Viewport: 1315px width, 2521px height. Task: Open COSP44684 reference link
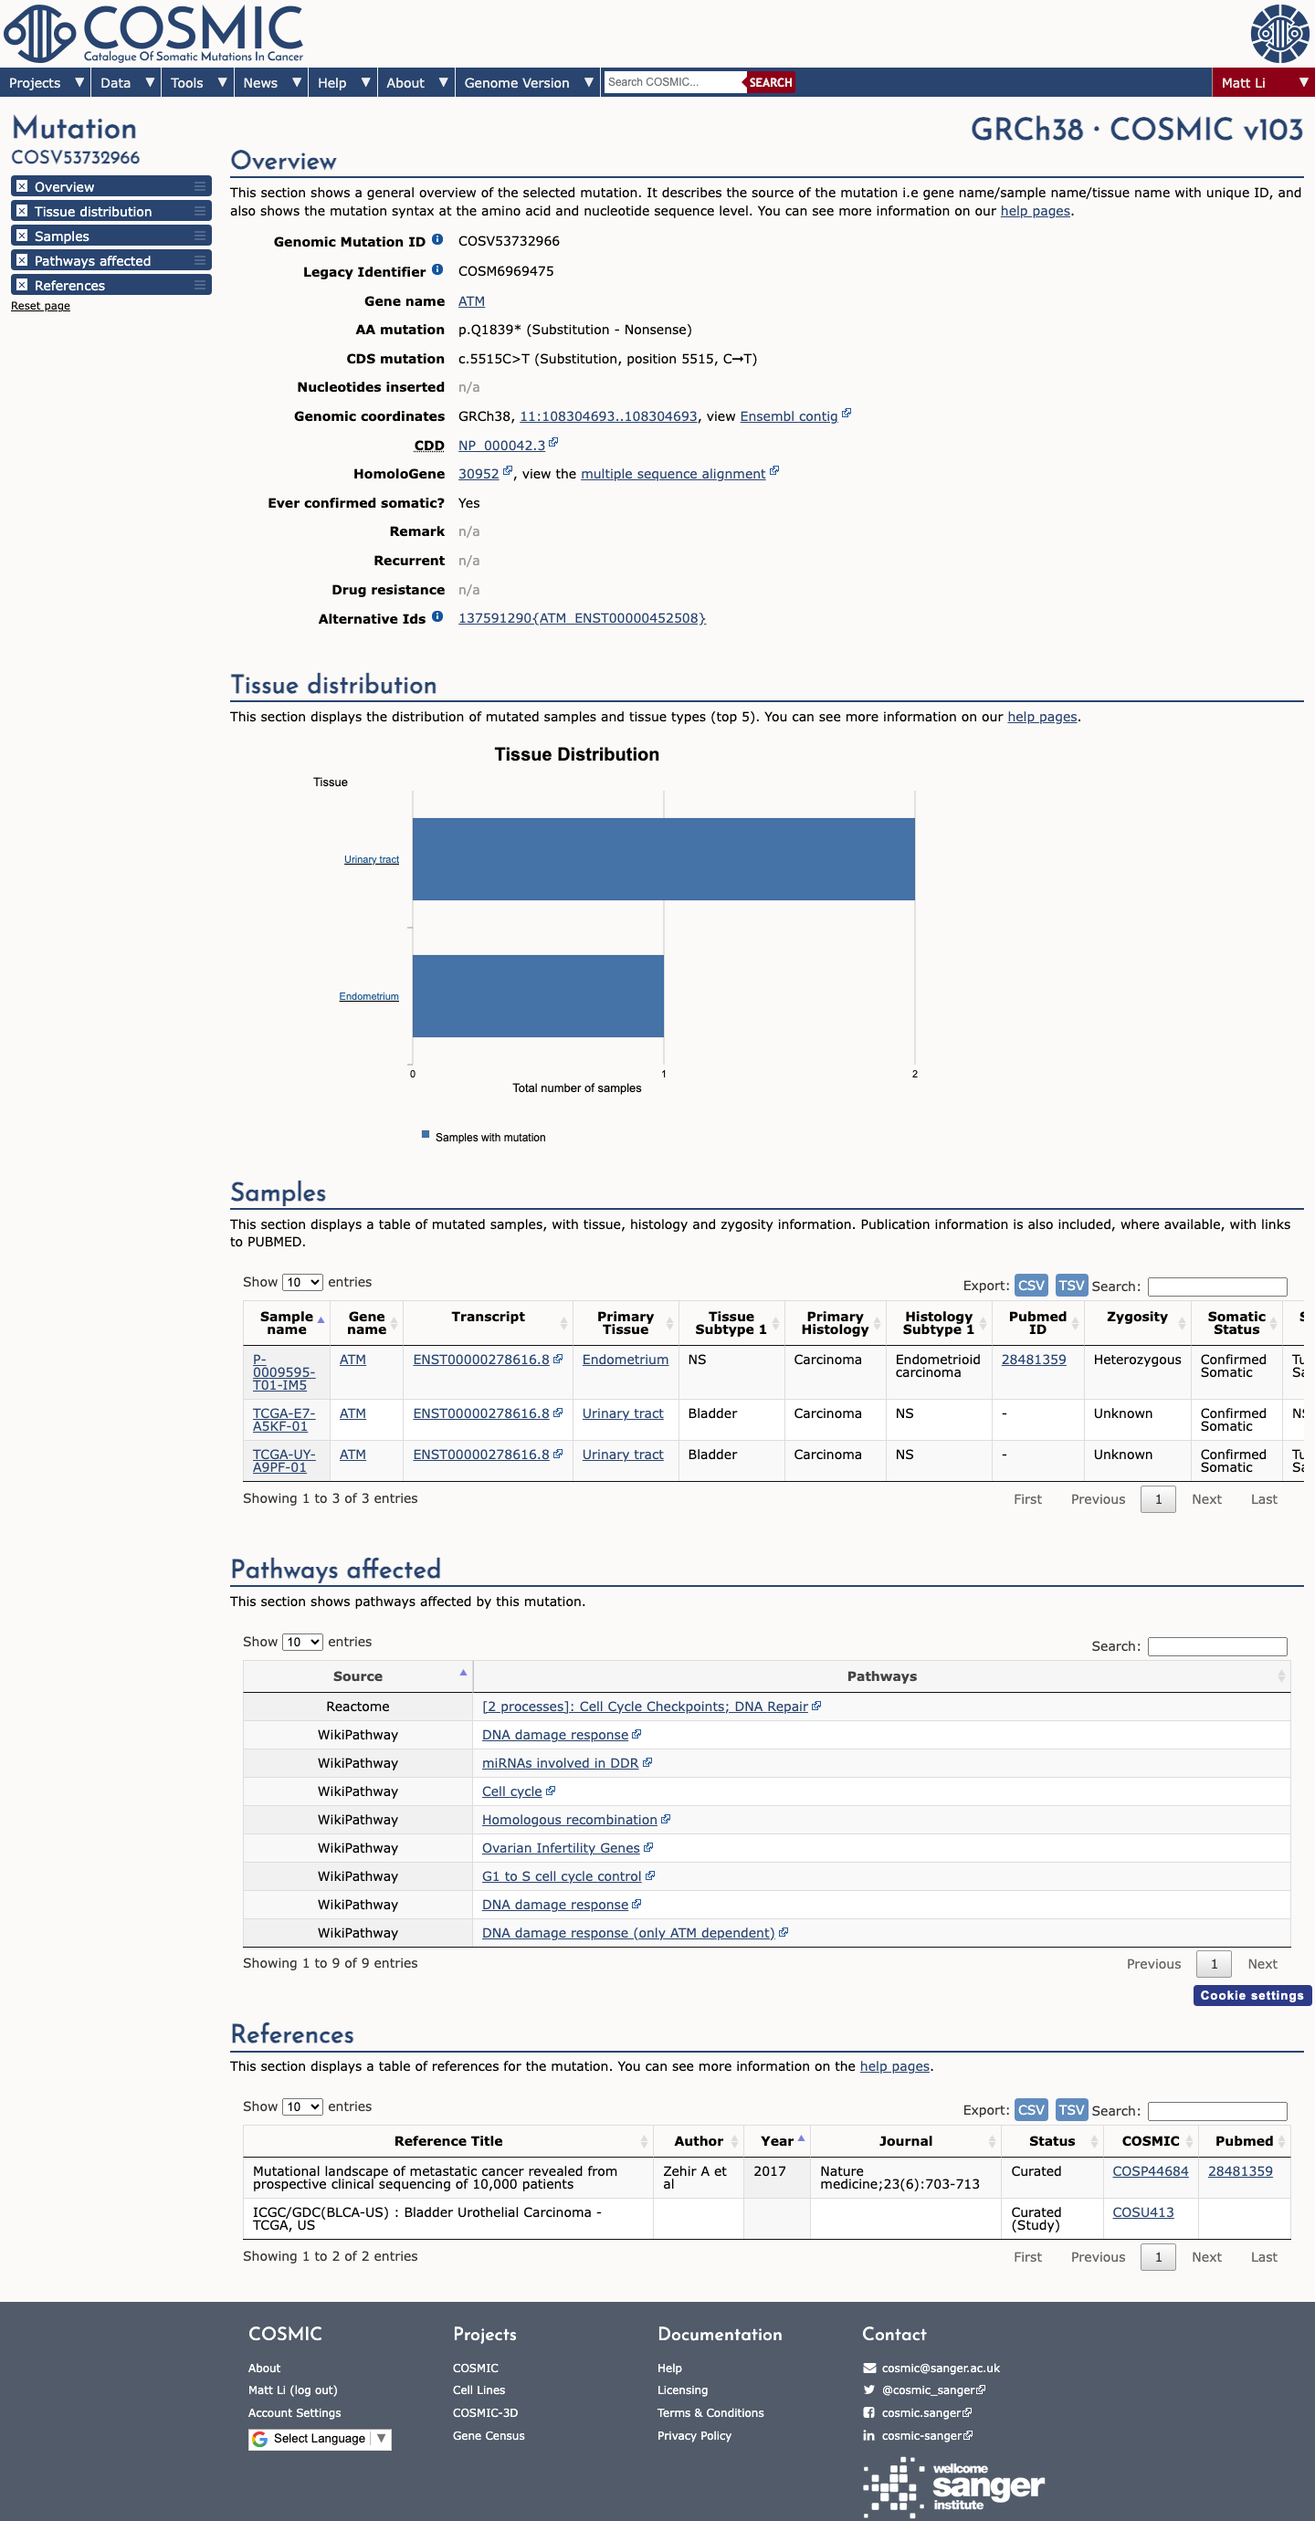tap(1150, 2170)
